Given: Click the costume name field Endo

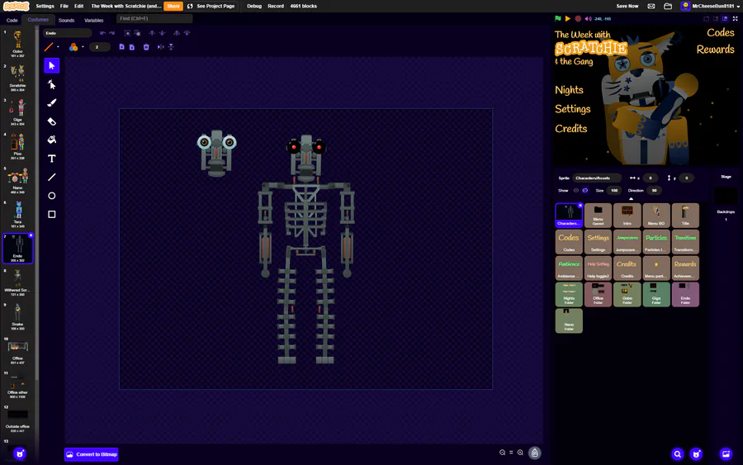Looking at the screenshot, I should (x=67, y=33).
